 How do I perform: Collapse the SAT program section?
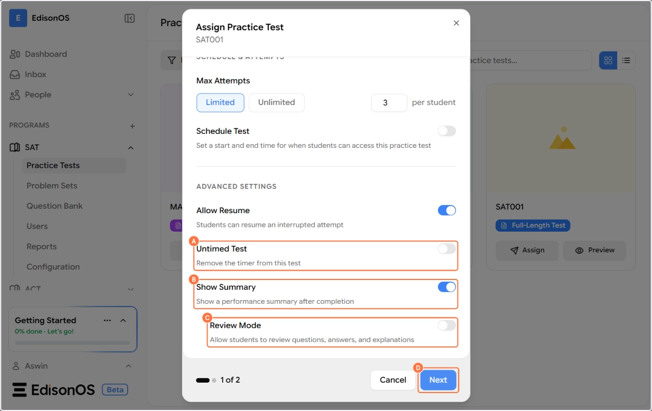point(130,147)
